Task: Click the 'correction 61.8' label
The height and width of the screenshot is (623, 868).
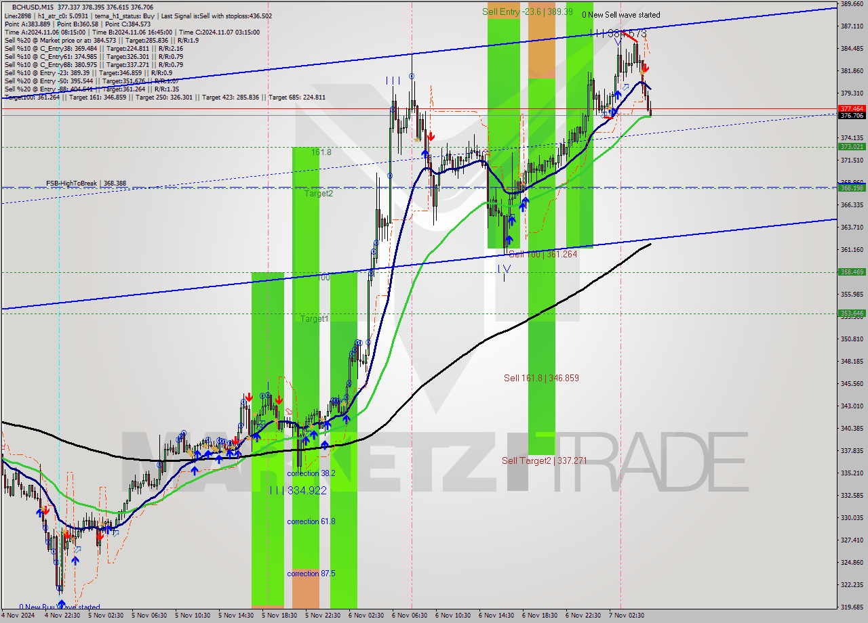Action: (311, 521)
